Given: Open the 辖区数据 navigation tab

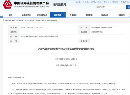Looking at the screenshot, I should [x=89, y=15].
